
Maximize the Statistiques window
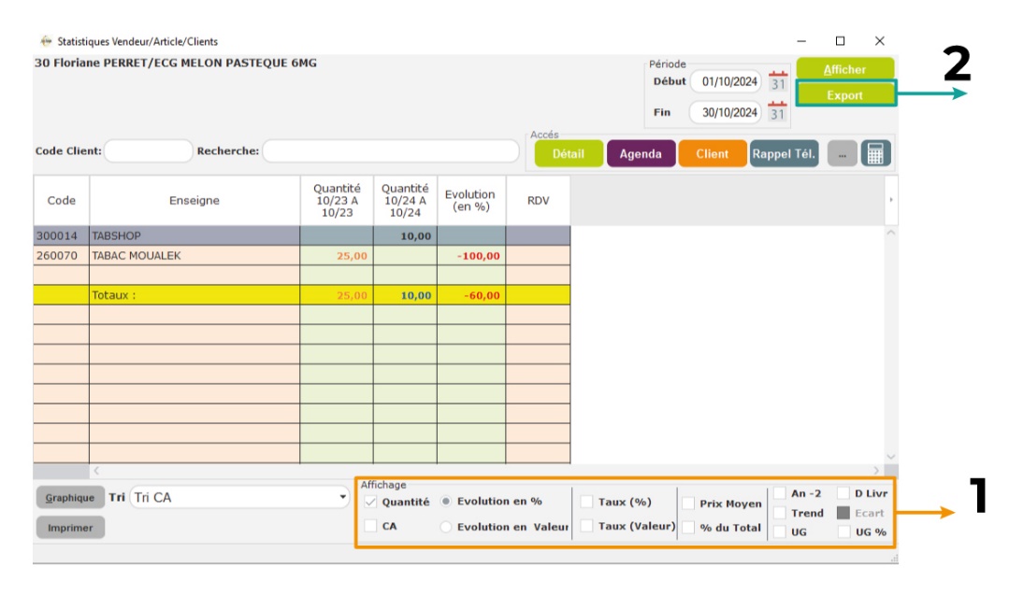[840, 41]
